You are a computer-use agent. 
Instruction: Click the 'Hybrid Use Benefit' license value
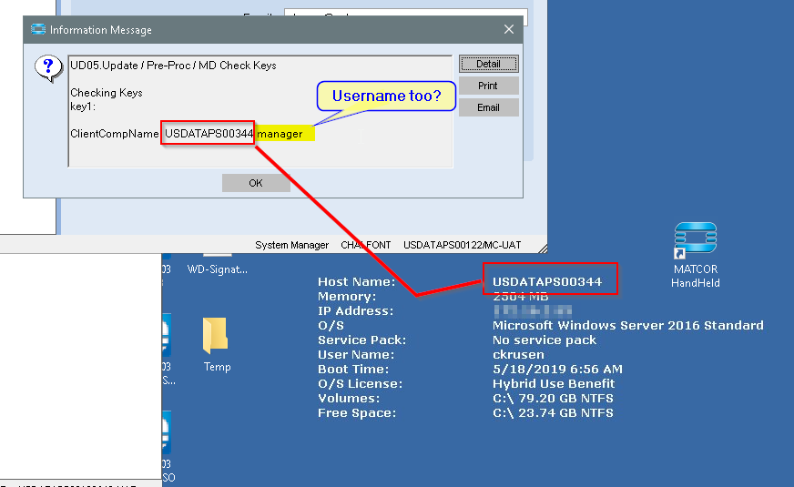[554, 384]
